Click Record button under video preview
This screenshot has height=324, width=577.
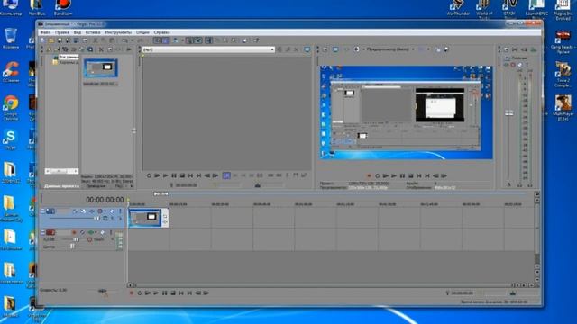coord(369,176)
